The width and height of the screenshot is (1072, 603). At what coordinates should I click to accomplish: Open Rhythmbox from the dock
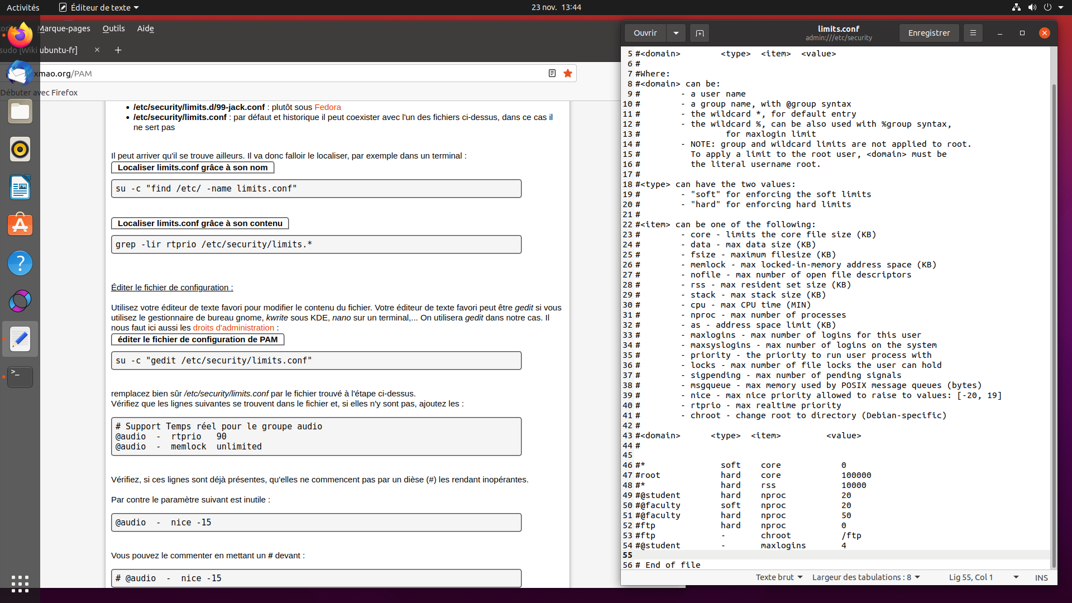(x=20, y=149)
